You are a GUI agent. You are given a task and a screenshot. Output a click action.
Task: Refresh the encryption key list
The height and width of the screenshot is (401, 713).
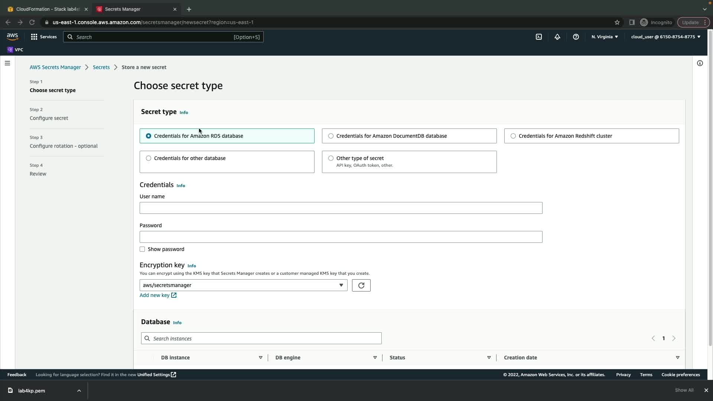coord(361,285)
